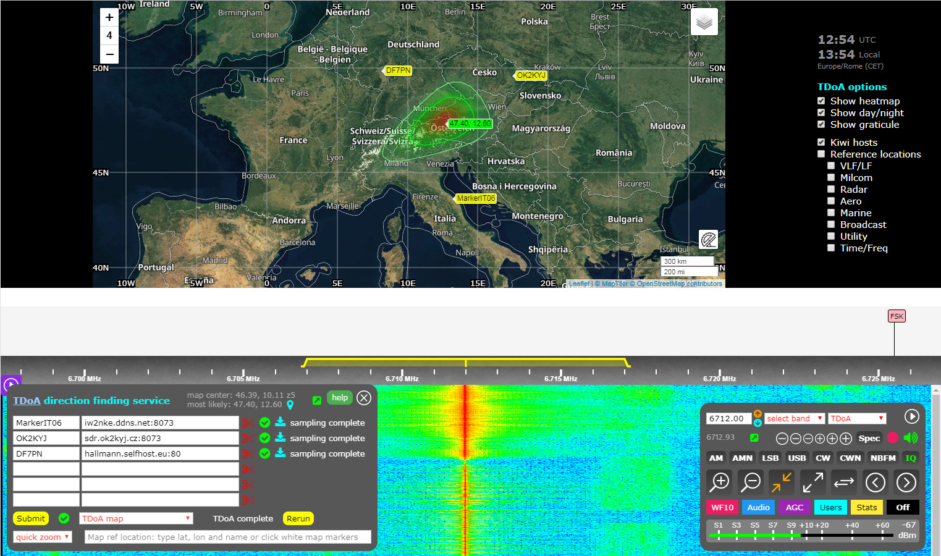
Task: Open the WF10 waterfall tab
Action: 722,507
